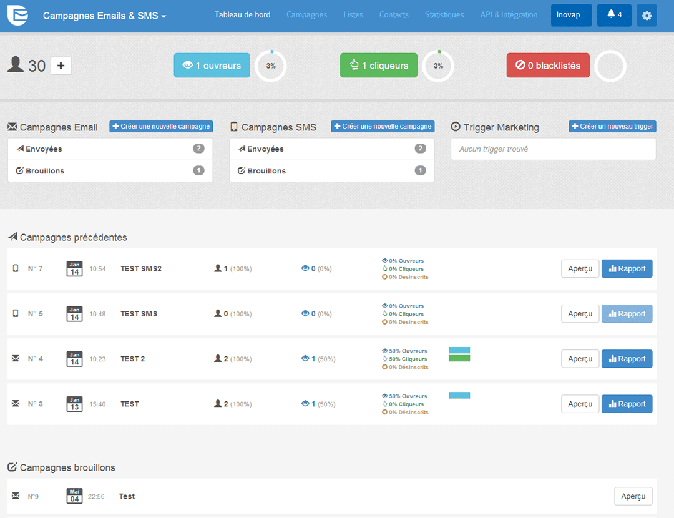Screen dimensions: 674x518
Task: Open the Inovap... account menu
Action: (571, 16)
